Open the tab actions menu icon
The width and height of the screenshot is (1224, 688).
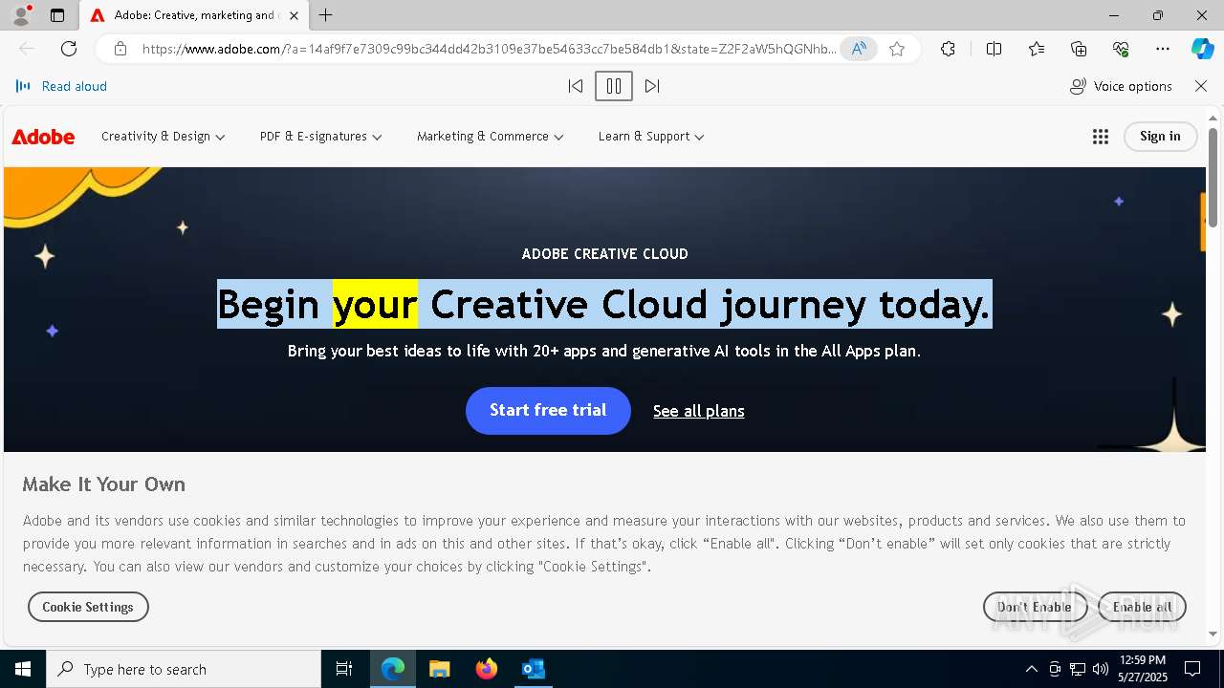coord(57,15)
